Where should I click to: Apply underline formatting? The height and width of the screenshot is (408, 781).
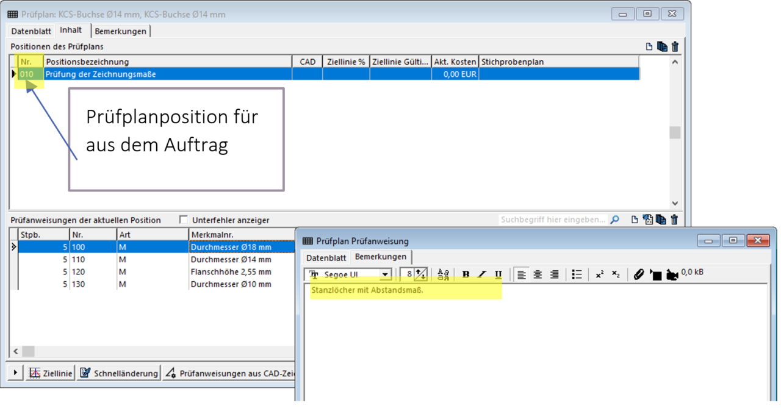click(498, 275)
